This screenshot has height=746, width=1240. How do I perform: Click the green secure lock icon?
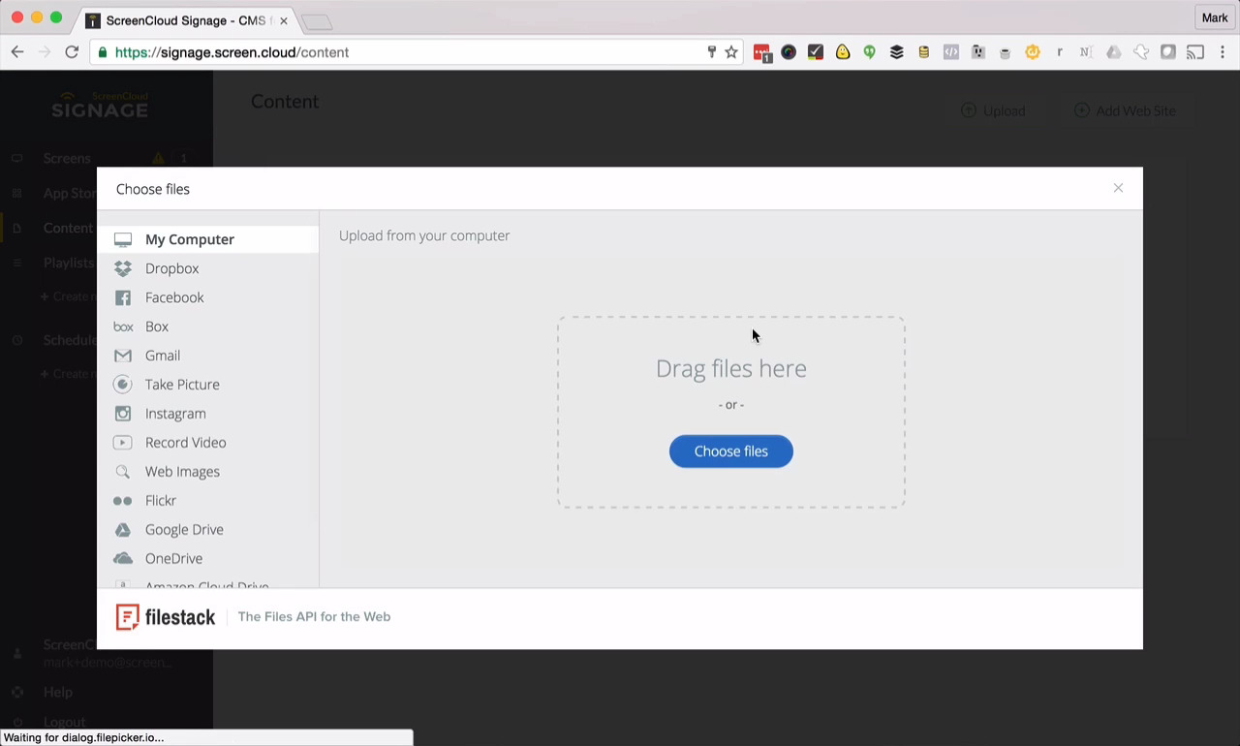[x=103, y=52]
